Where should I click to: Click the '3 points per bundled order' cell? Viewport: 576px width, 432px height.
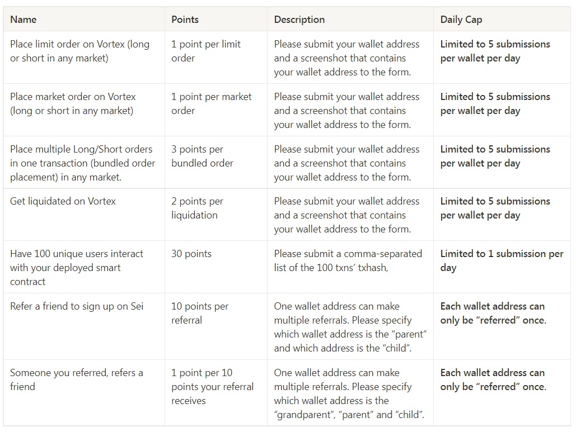[202, 156]
